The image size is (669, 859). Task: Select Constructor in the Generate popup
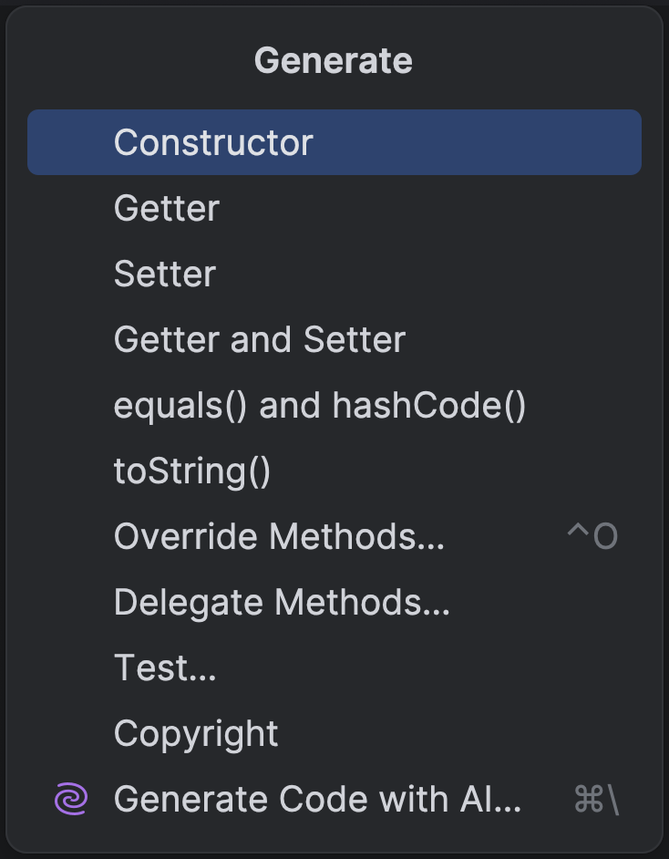point(213,142)
